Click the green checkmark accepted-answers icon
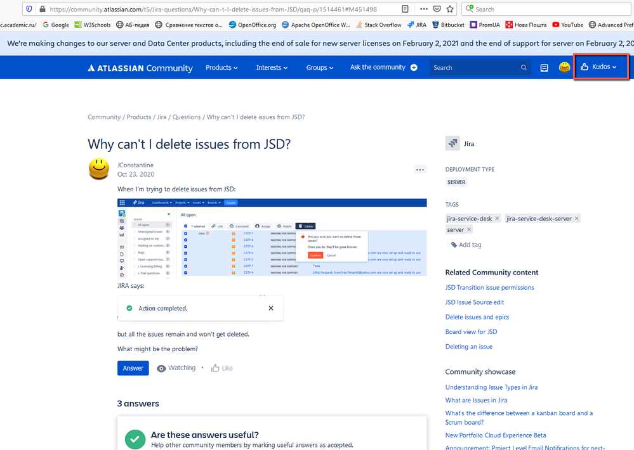 pyautogui.click(x=135, y=439)
